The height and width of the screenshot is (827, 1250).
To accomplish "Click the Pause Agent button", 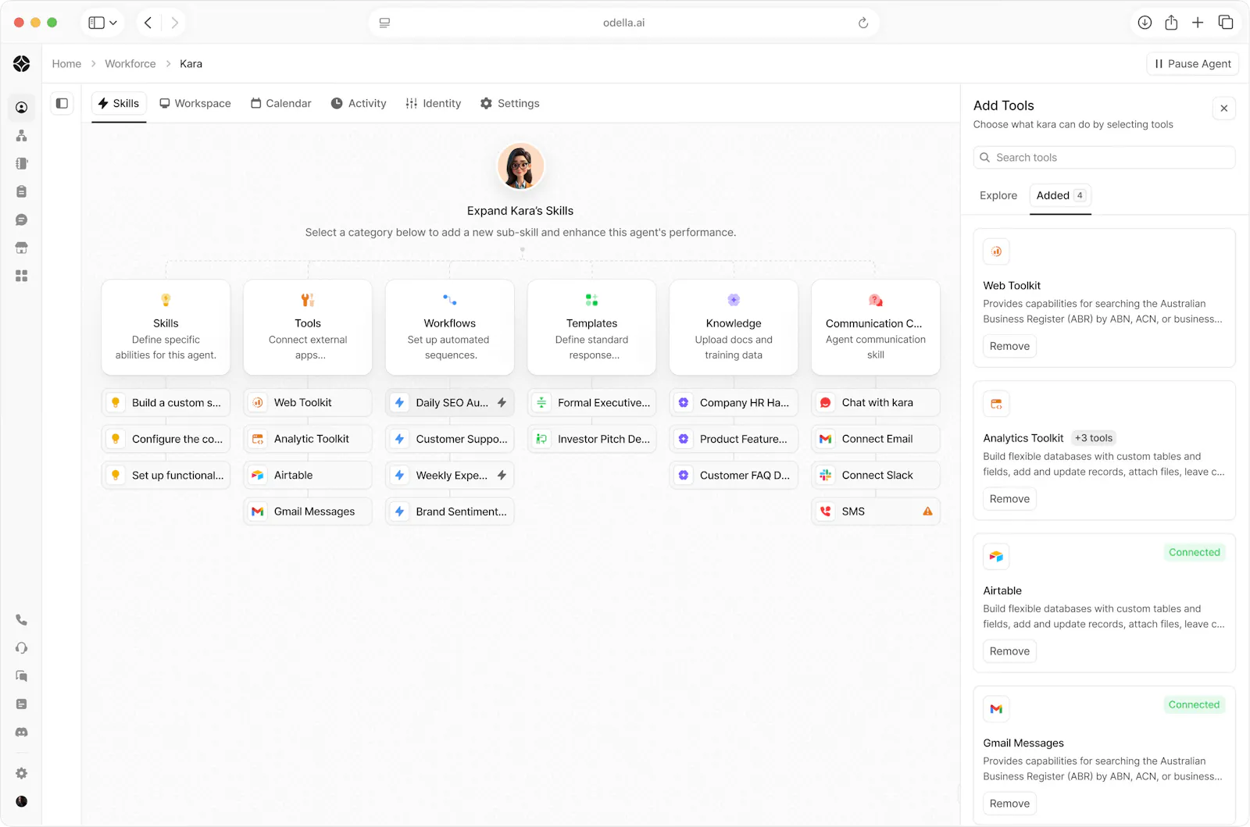I will [1193, 64].
